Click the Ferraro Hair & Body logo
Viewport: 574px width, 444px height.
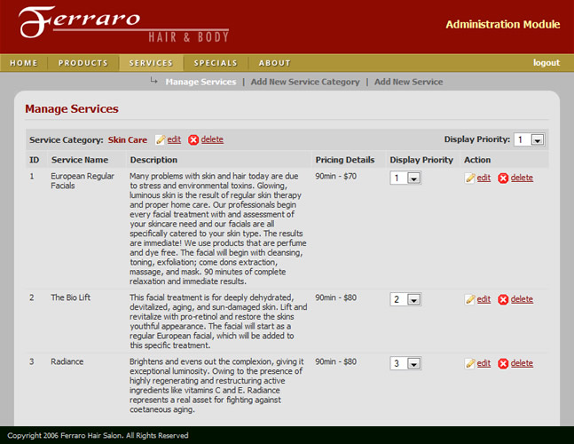click(x=124, y=25)
